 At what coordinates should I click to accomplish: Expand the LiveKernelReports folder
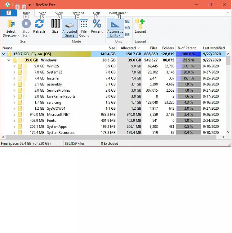coord(14,96)
